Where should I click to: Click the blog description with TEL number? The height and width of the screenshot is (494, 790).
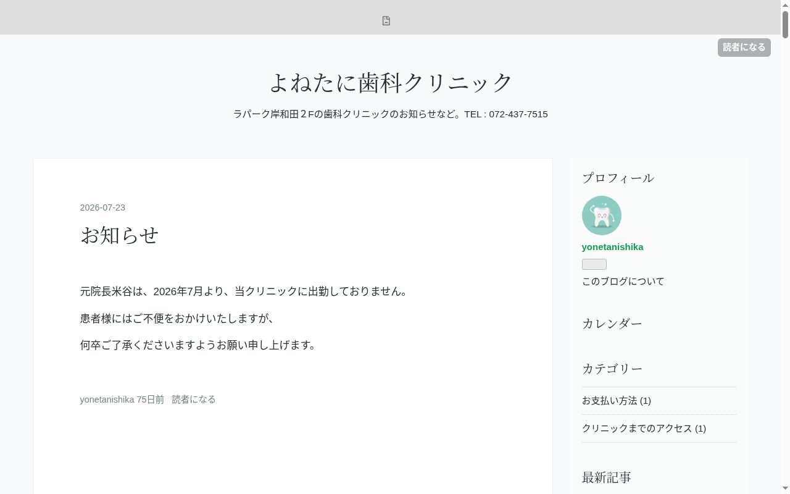point(391,114)
